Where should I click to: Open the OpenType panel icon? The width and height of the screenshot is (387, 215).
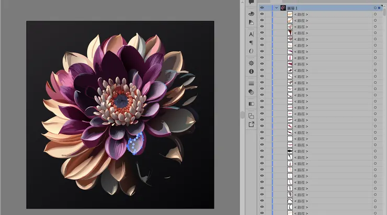(x=251, y=51)
